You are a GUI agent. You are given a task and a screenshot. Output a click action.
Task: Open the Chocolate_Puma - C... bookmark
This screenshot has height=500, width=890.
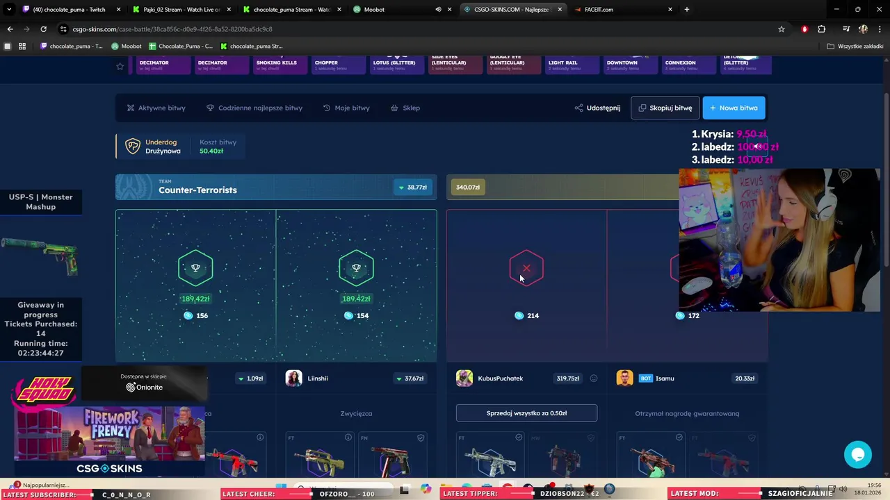point(181,47)
